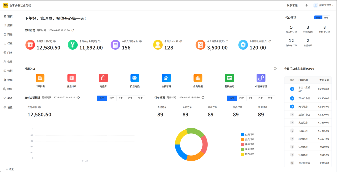Click help icon next to 今日储值金额(元)
Viewport: 337px width, 172px height.
click(227, 41)
